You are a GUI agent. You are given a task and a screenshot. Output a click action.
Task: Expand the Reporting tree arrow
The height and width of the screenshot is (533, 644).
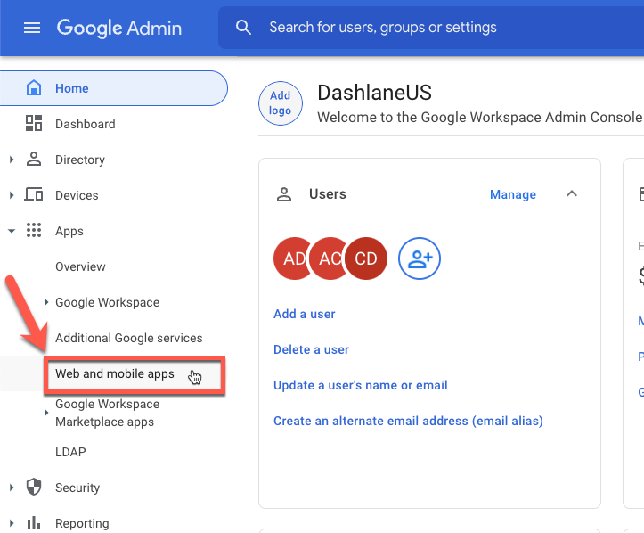click(12, 523)
